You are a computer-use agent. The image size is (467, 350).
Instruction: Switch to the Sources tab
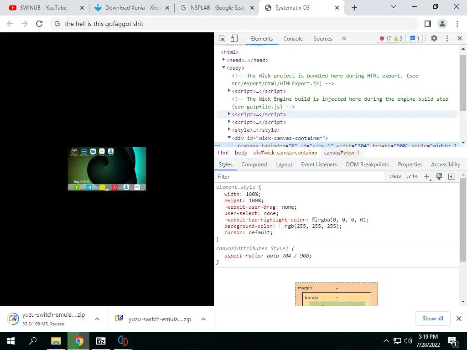(x=322, y=39)
